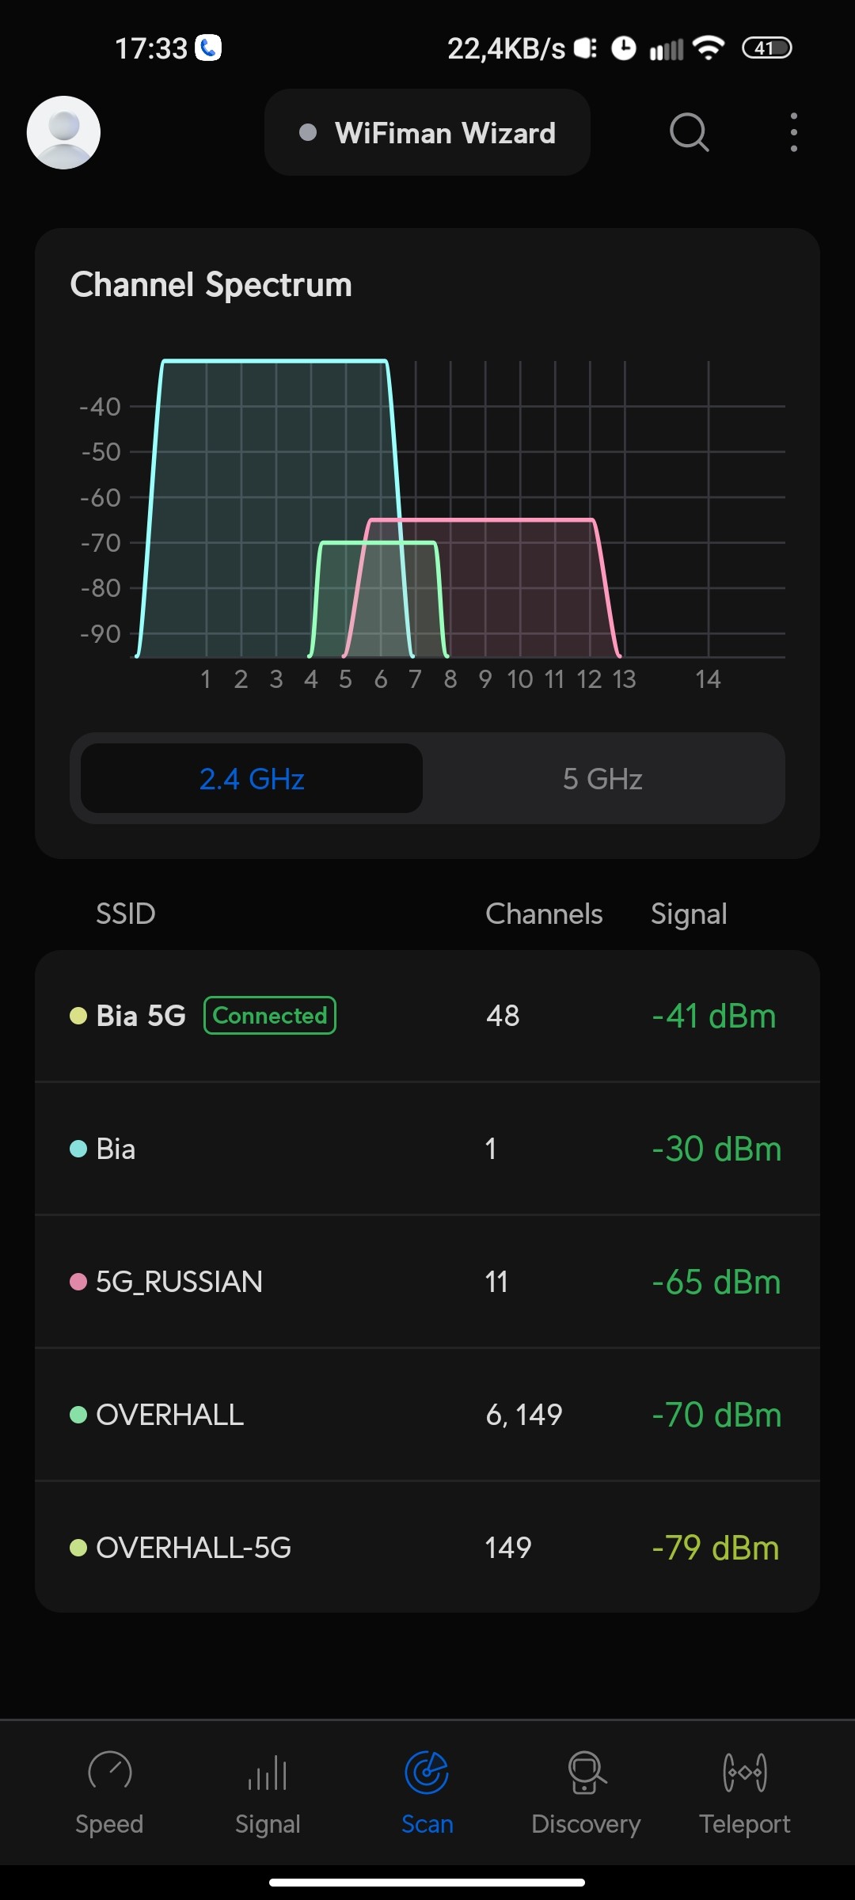Switch spectrum to 5 GHz band
Image resolution: width=855 pixels, height=1900 pixels.
click(x=602, y=779)
